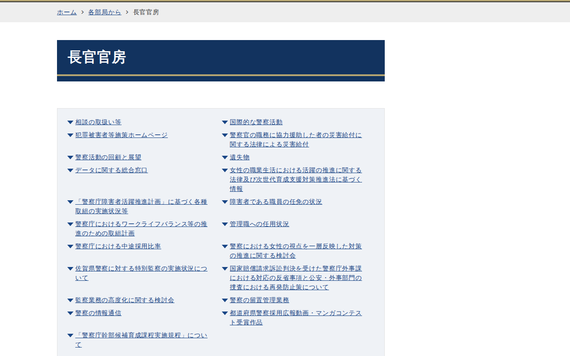Click the triangle marker beside 採用広報動画・マンガコンテスト

pyautogui.click(x=225, y=313)
